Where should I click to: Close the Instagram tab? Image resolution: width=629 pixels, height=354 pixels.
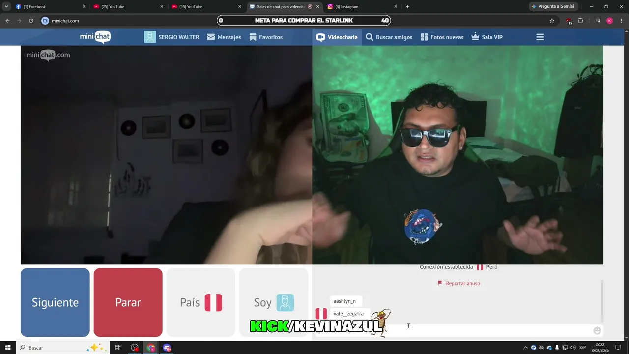[396, 7]
